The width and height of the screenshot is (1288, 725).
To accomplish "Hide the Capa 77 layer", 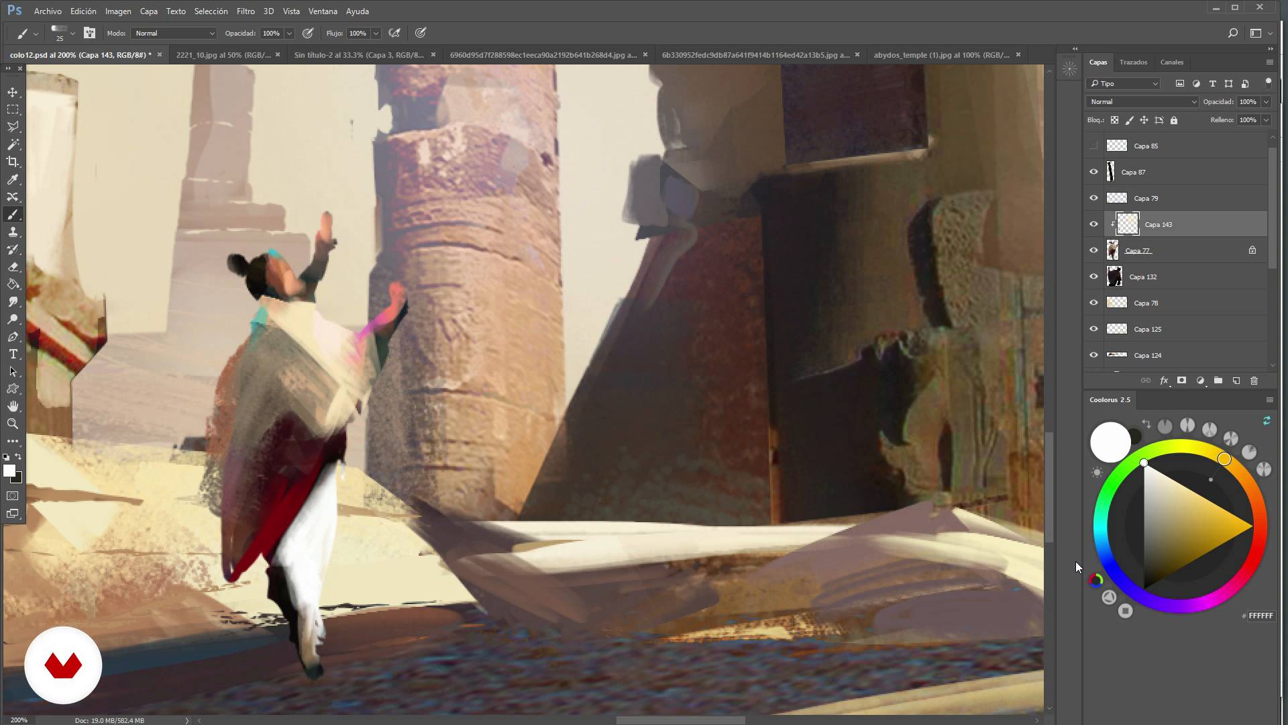I will (1093, 250).
